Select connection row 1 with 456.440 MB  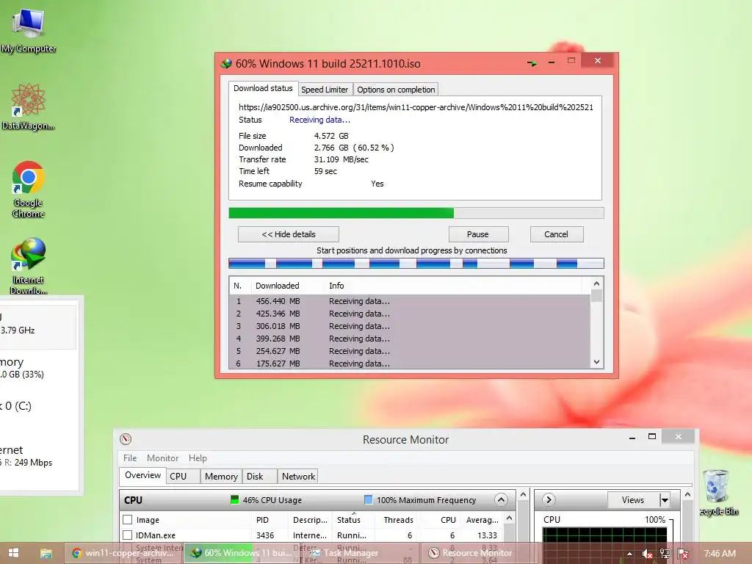click(410, 301)
